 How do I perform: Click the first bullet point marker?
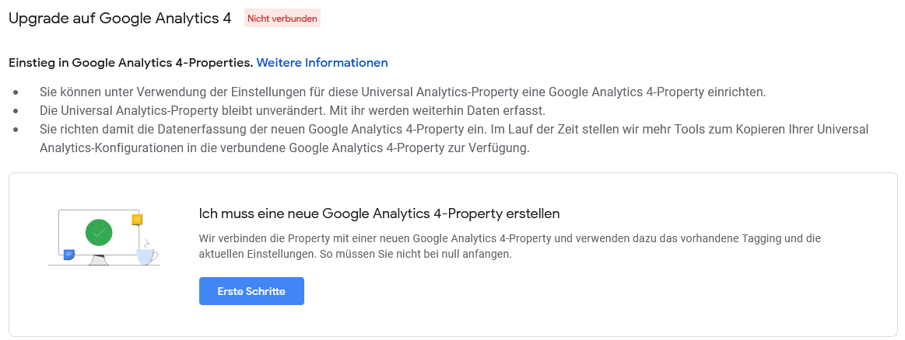click(16, 92)
